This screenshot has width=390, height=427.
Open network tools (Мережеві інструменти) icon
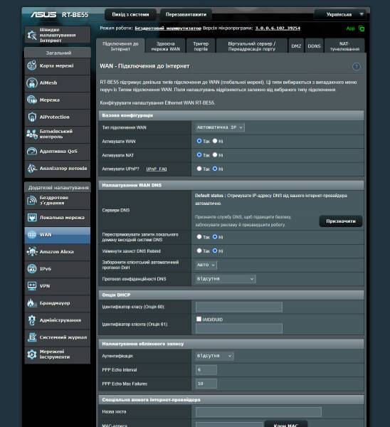click(32, 354)
